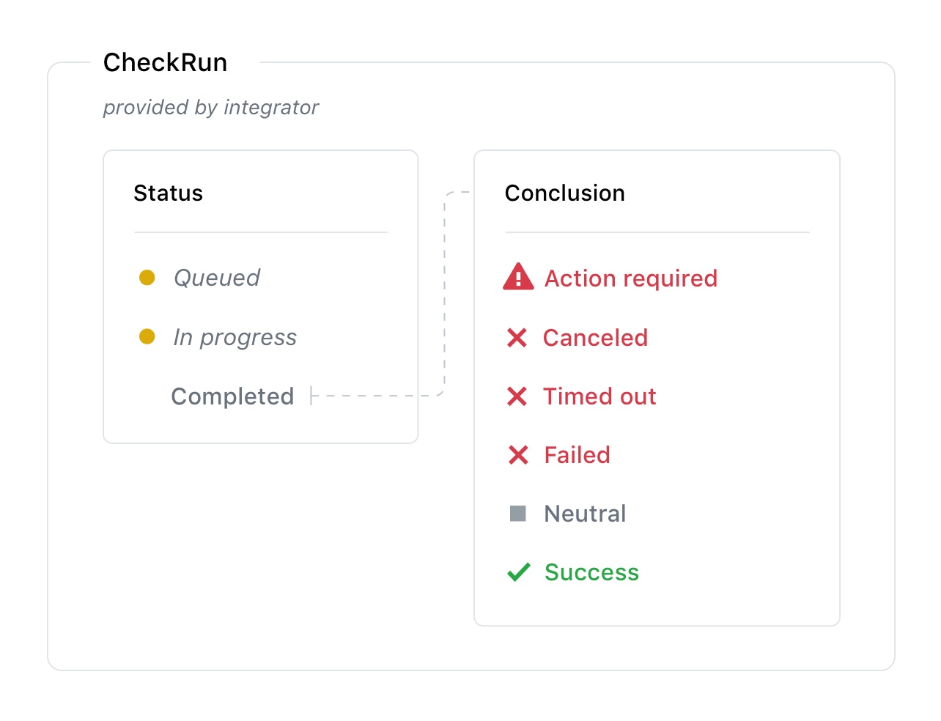
Task: Click the yellow dot next to Queued
Action: point(147,278)
